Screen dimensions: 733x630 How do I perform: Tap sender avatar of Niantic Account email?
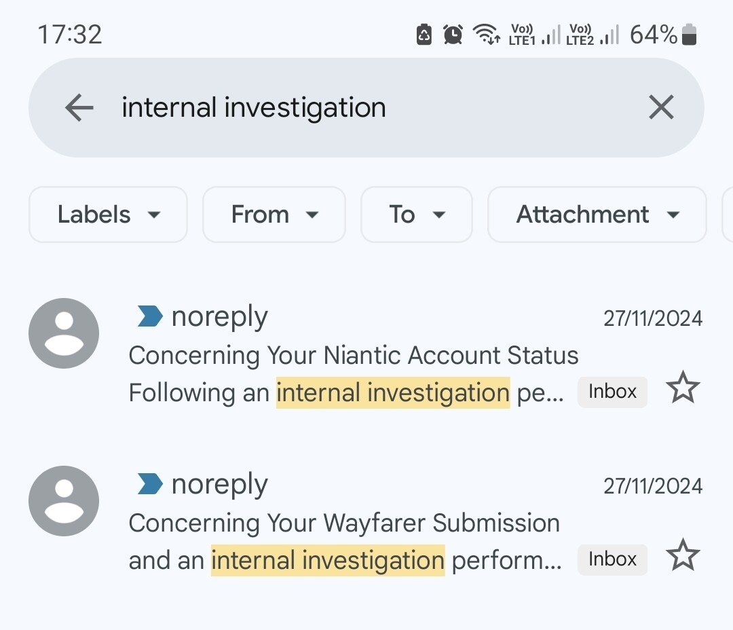(64, 333)
